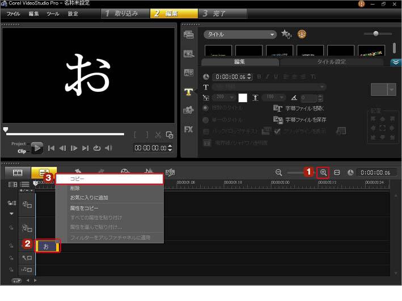This screenshot has width=402, height=301.
Task: Toggle text backdrop checkbox
Action: [206, 132]
